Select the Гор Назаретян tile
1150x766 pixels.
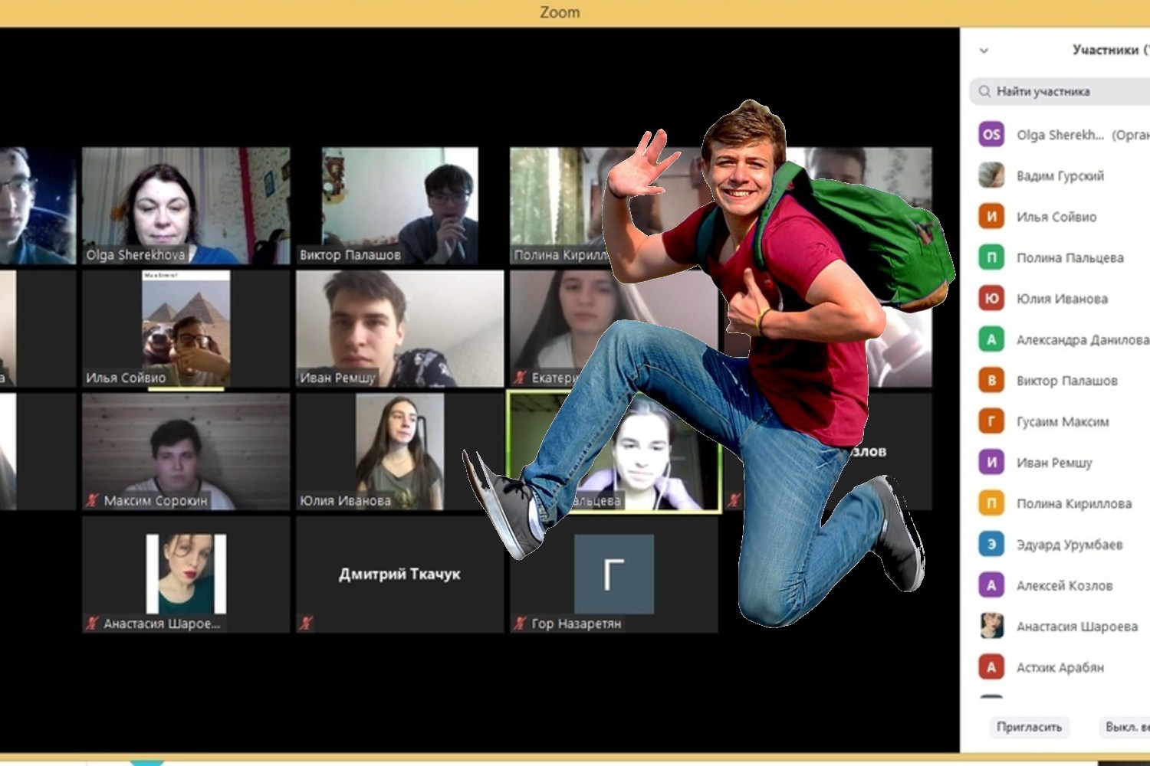click(x=613, y=574)
